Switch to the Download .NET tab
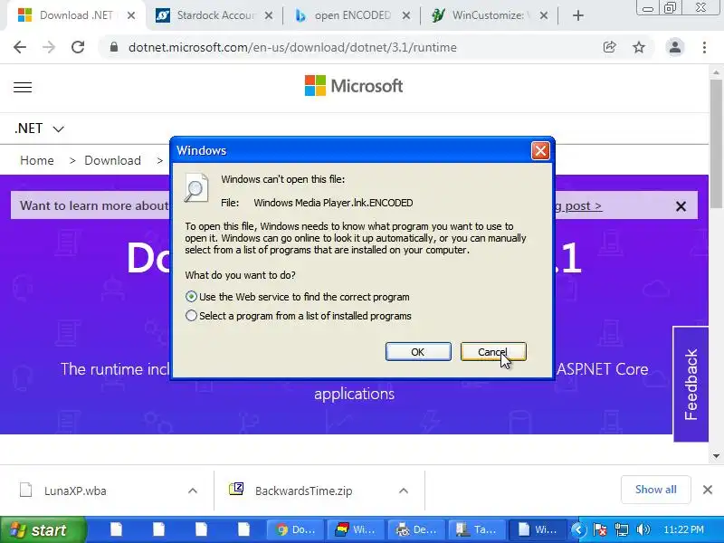This screenshot has height=543, width=724. 76,15
